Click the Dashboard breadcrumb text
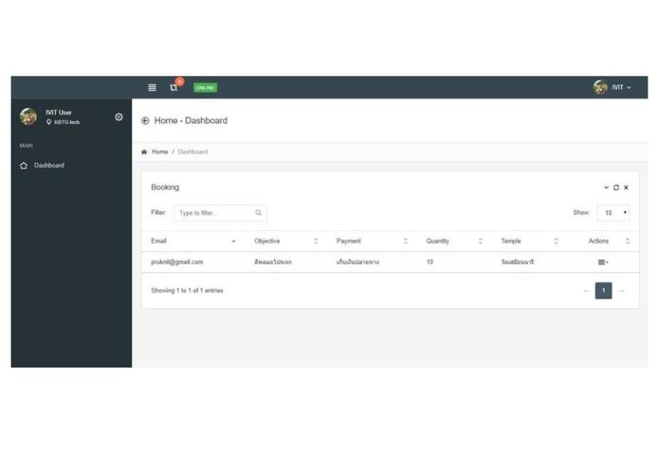This screenshot has width=659, height=468. click(x=192, y=152)
